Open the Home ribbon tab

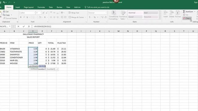[x=9, y=7]
